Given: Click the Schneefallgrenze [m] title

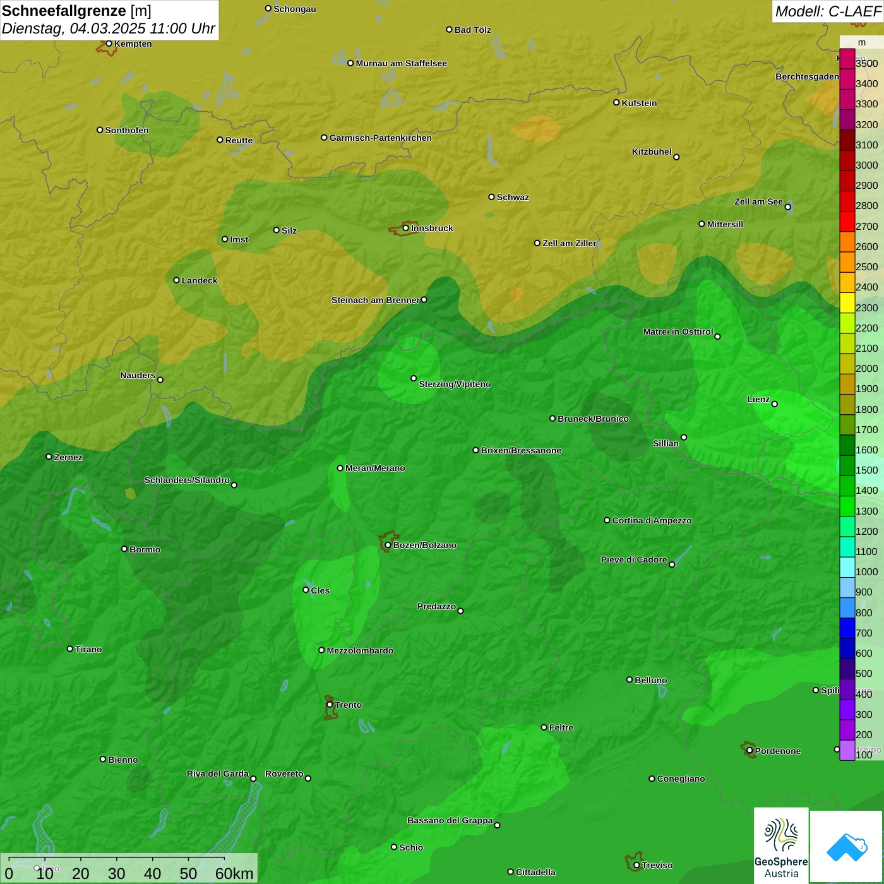Looking at the screenshot, I should pyautogui.click(x=76, y=11).
